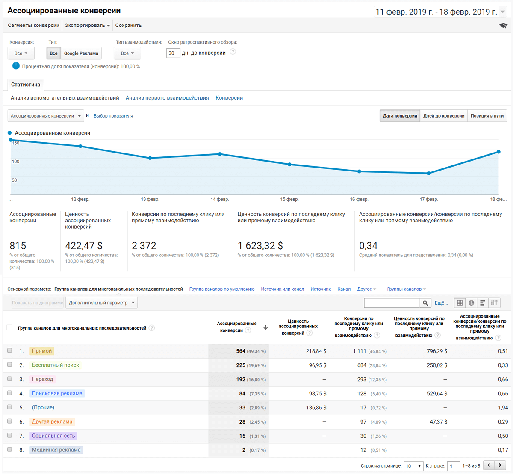The image size is (513, 474).
Task: Select the pivot table view icon
Action: [494, 303]
